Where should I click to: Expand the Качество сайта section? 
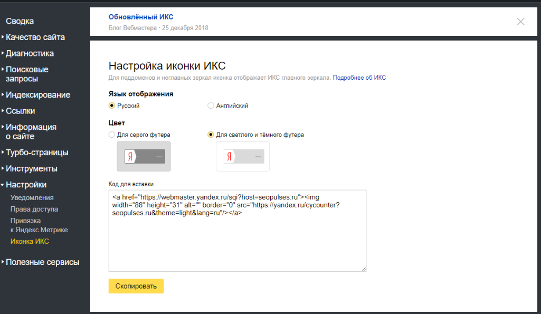coord(35,37)
